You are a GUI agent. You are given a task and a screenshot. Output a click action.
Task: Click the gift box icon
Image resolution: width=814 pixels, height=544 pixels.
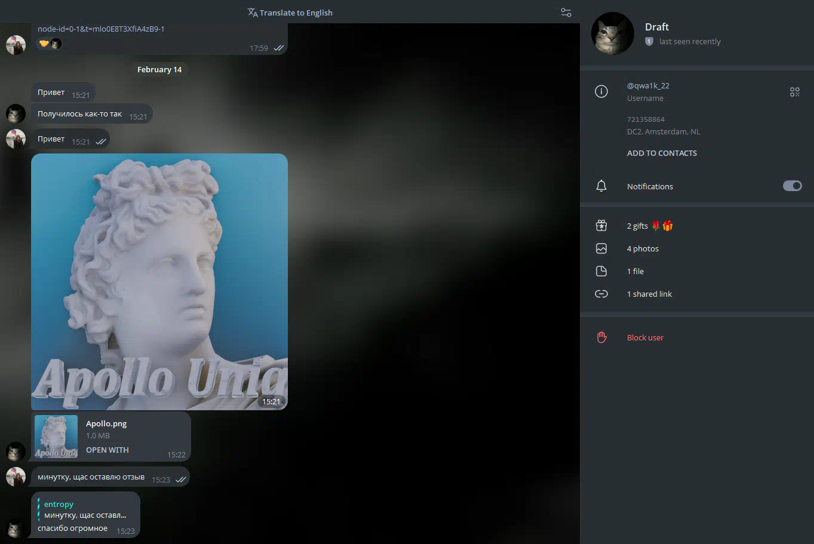pos(601,226)
